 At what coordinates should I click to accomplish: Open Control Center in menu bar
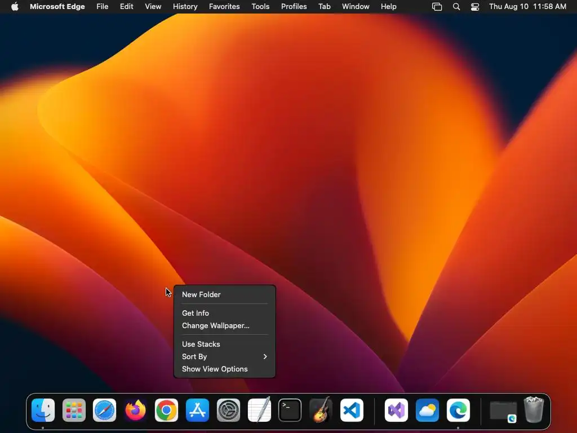(475, 7)
